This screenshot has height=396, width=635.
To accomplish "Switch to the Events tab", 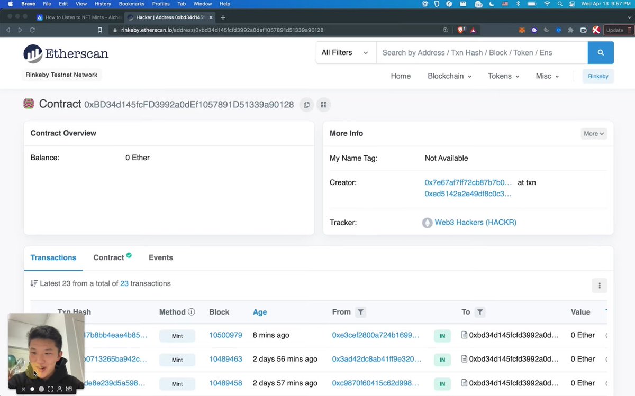I will [161, 257].
